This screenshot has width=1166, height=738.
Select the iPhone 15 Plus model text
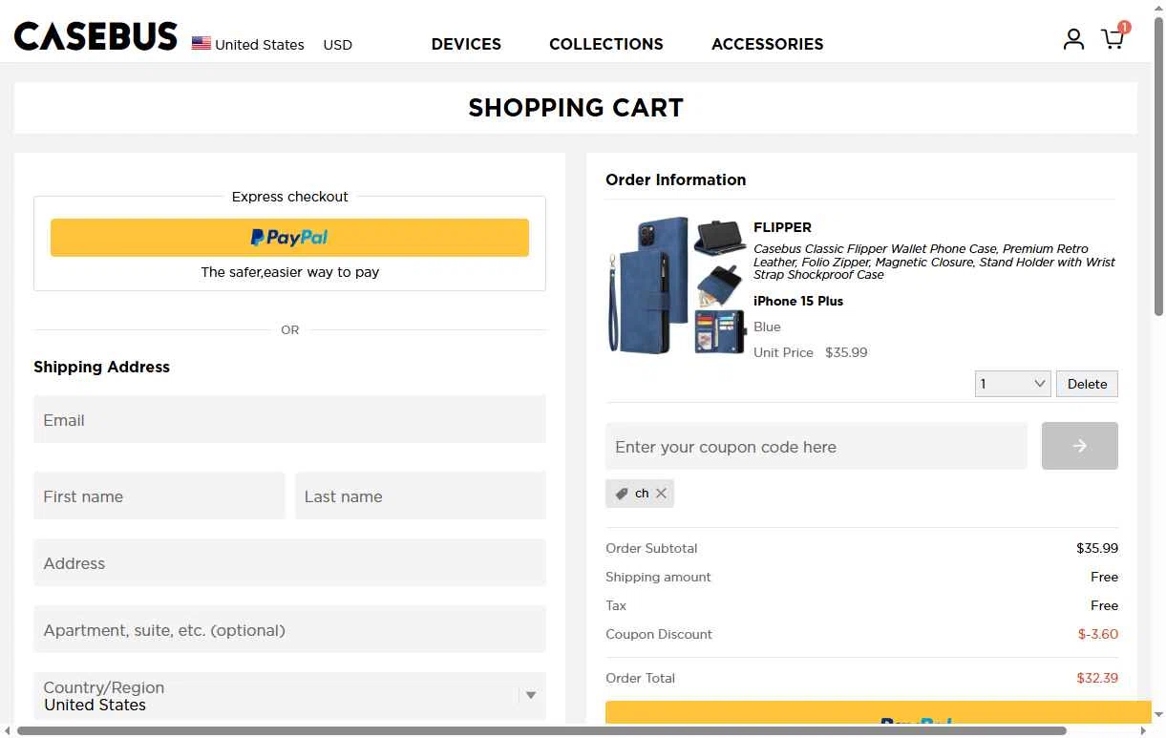pyautogui.click(x=798, y=301)
